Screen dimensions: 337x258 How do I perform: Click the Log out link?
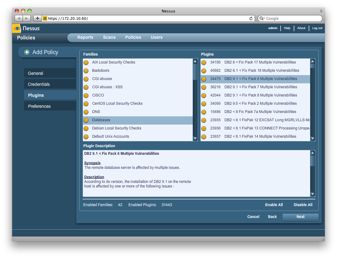click(x=317, y=28)
